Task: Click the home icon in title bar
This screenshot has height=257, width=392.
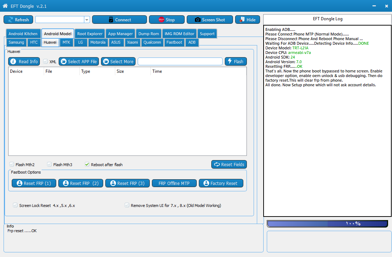Action: tap(5, 6)
